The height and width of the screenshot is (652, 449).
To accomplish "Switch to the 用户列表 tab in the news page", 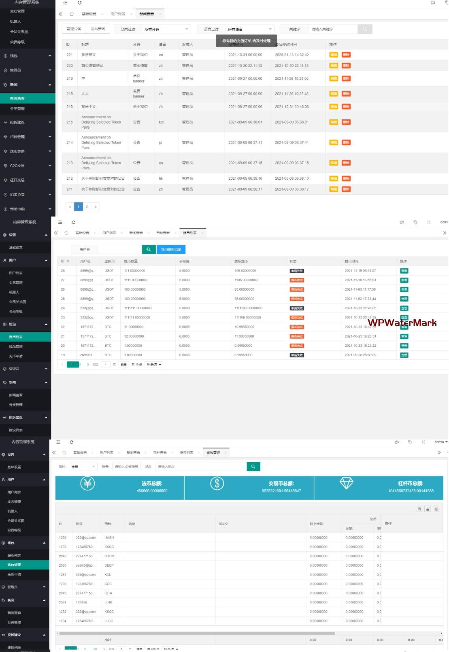I will coord(118,14).
